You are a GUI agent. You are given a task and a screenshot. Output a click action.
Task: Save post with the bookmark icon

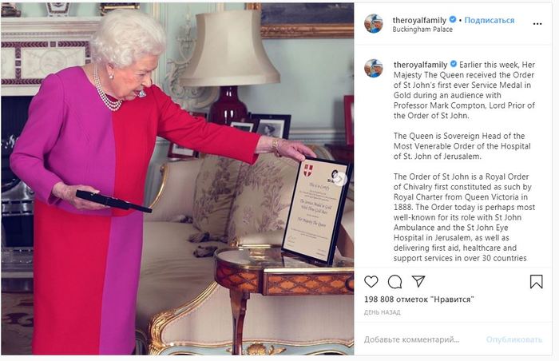(536, 282)
